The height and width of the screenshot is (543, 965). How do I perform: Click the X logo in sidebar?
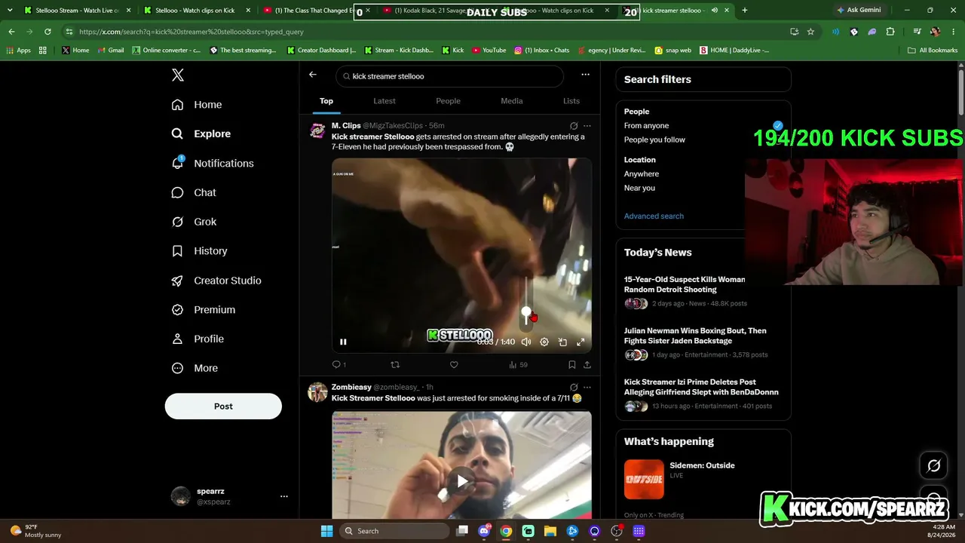tap(178, 75)
